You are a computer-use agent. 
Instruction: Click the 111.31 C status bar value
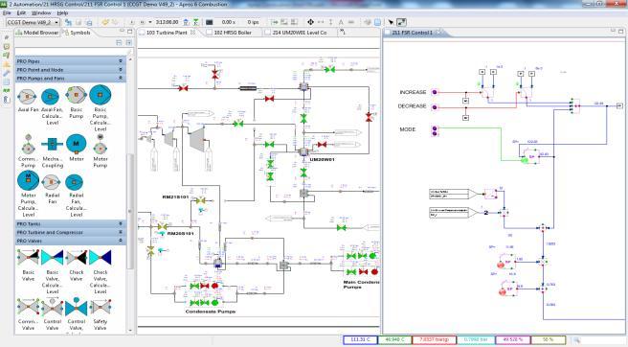pyautogui.click(x=360, y=339)
